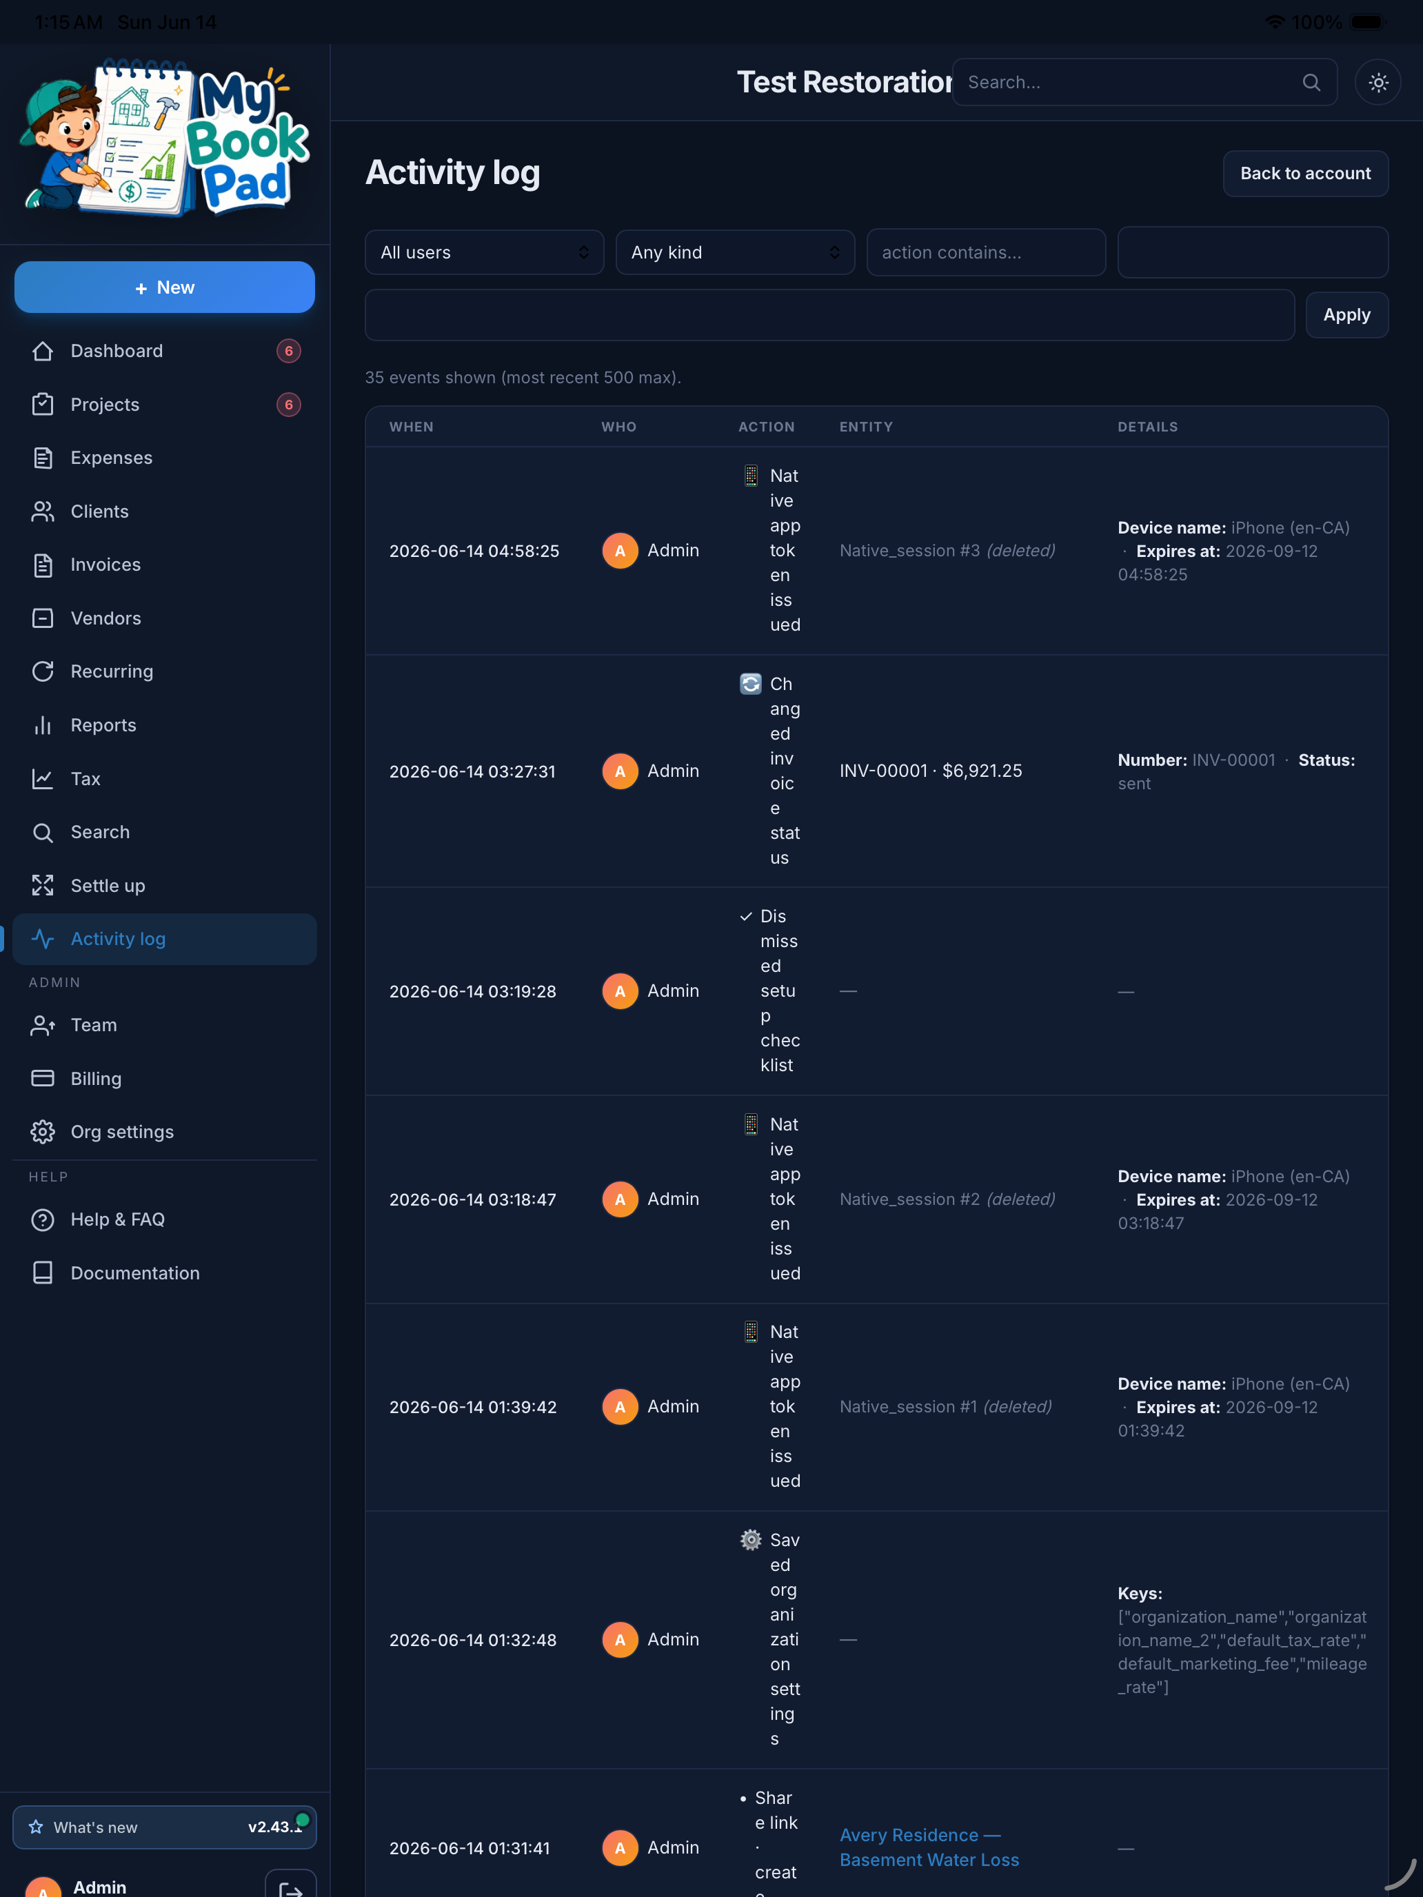Open the Any kind dropdown
1423x1897 pixels.
(735, 252)
